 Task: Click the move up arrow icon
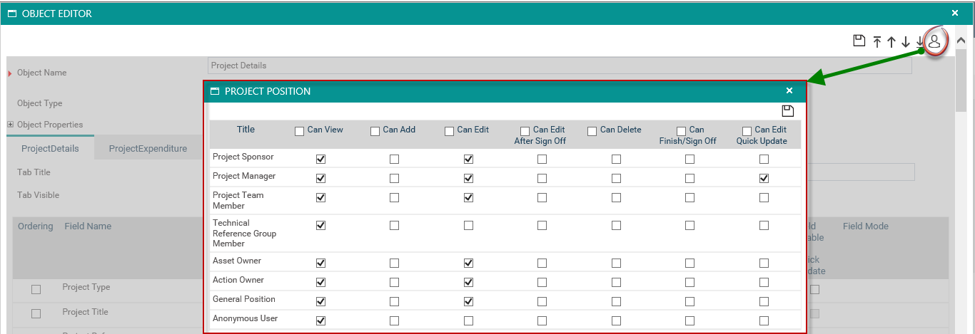pos(891,42)
